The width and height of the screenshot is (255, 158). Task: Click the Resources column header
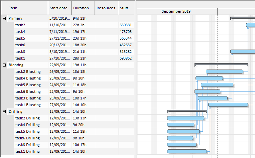tap(107, 8)
